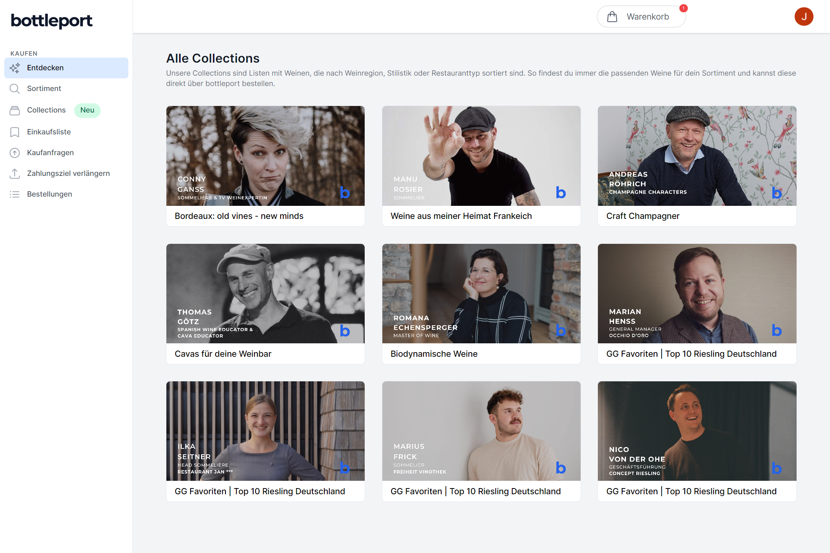Open Nico von der Ohe GG Favoriten title

point(691,492)
